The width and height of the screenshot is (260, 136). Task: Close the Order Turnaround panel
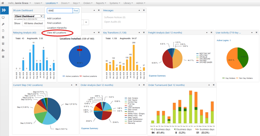[214, 85]
